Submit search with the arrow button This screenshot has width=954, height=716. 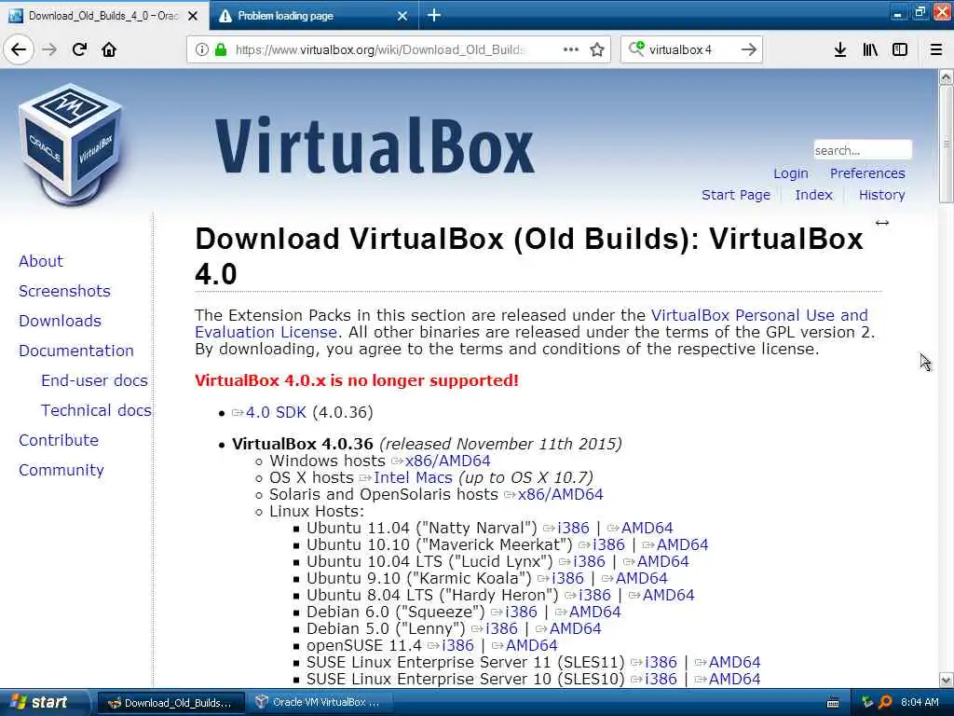(x=749, y=49)
